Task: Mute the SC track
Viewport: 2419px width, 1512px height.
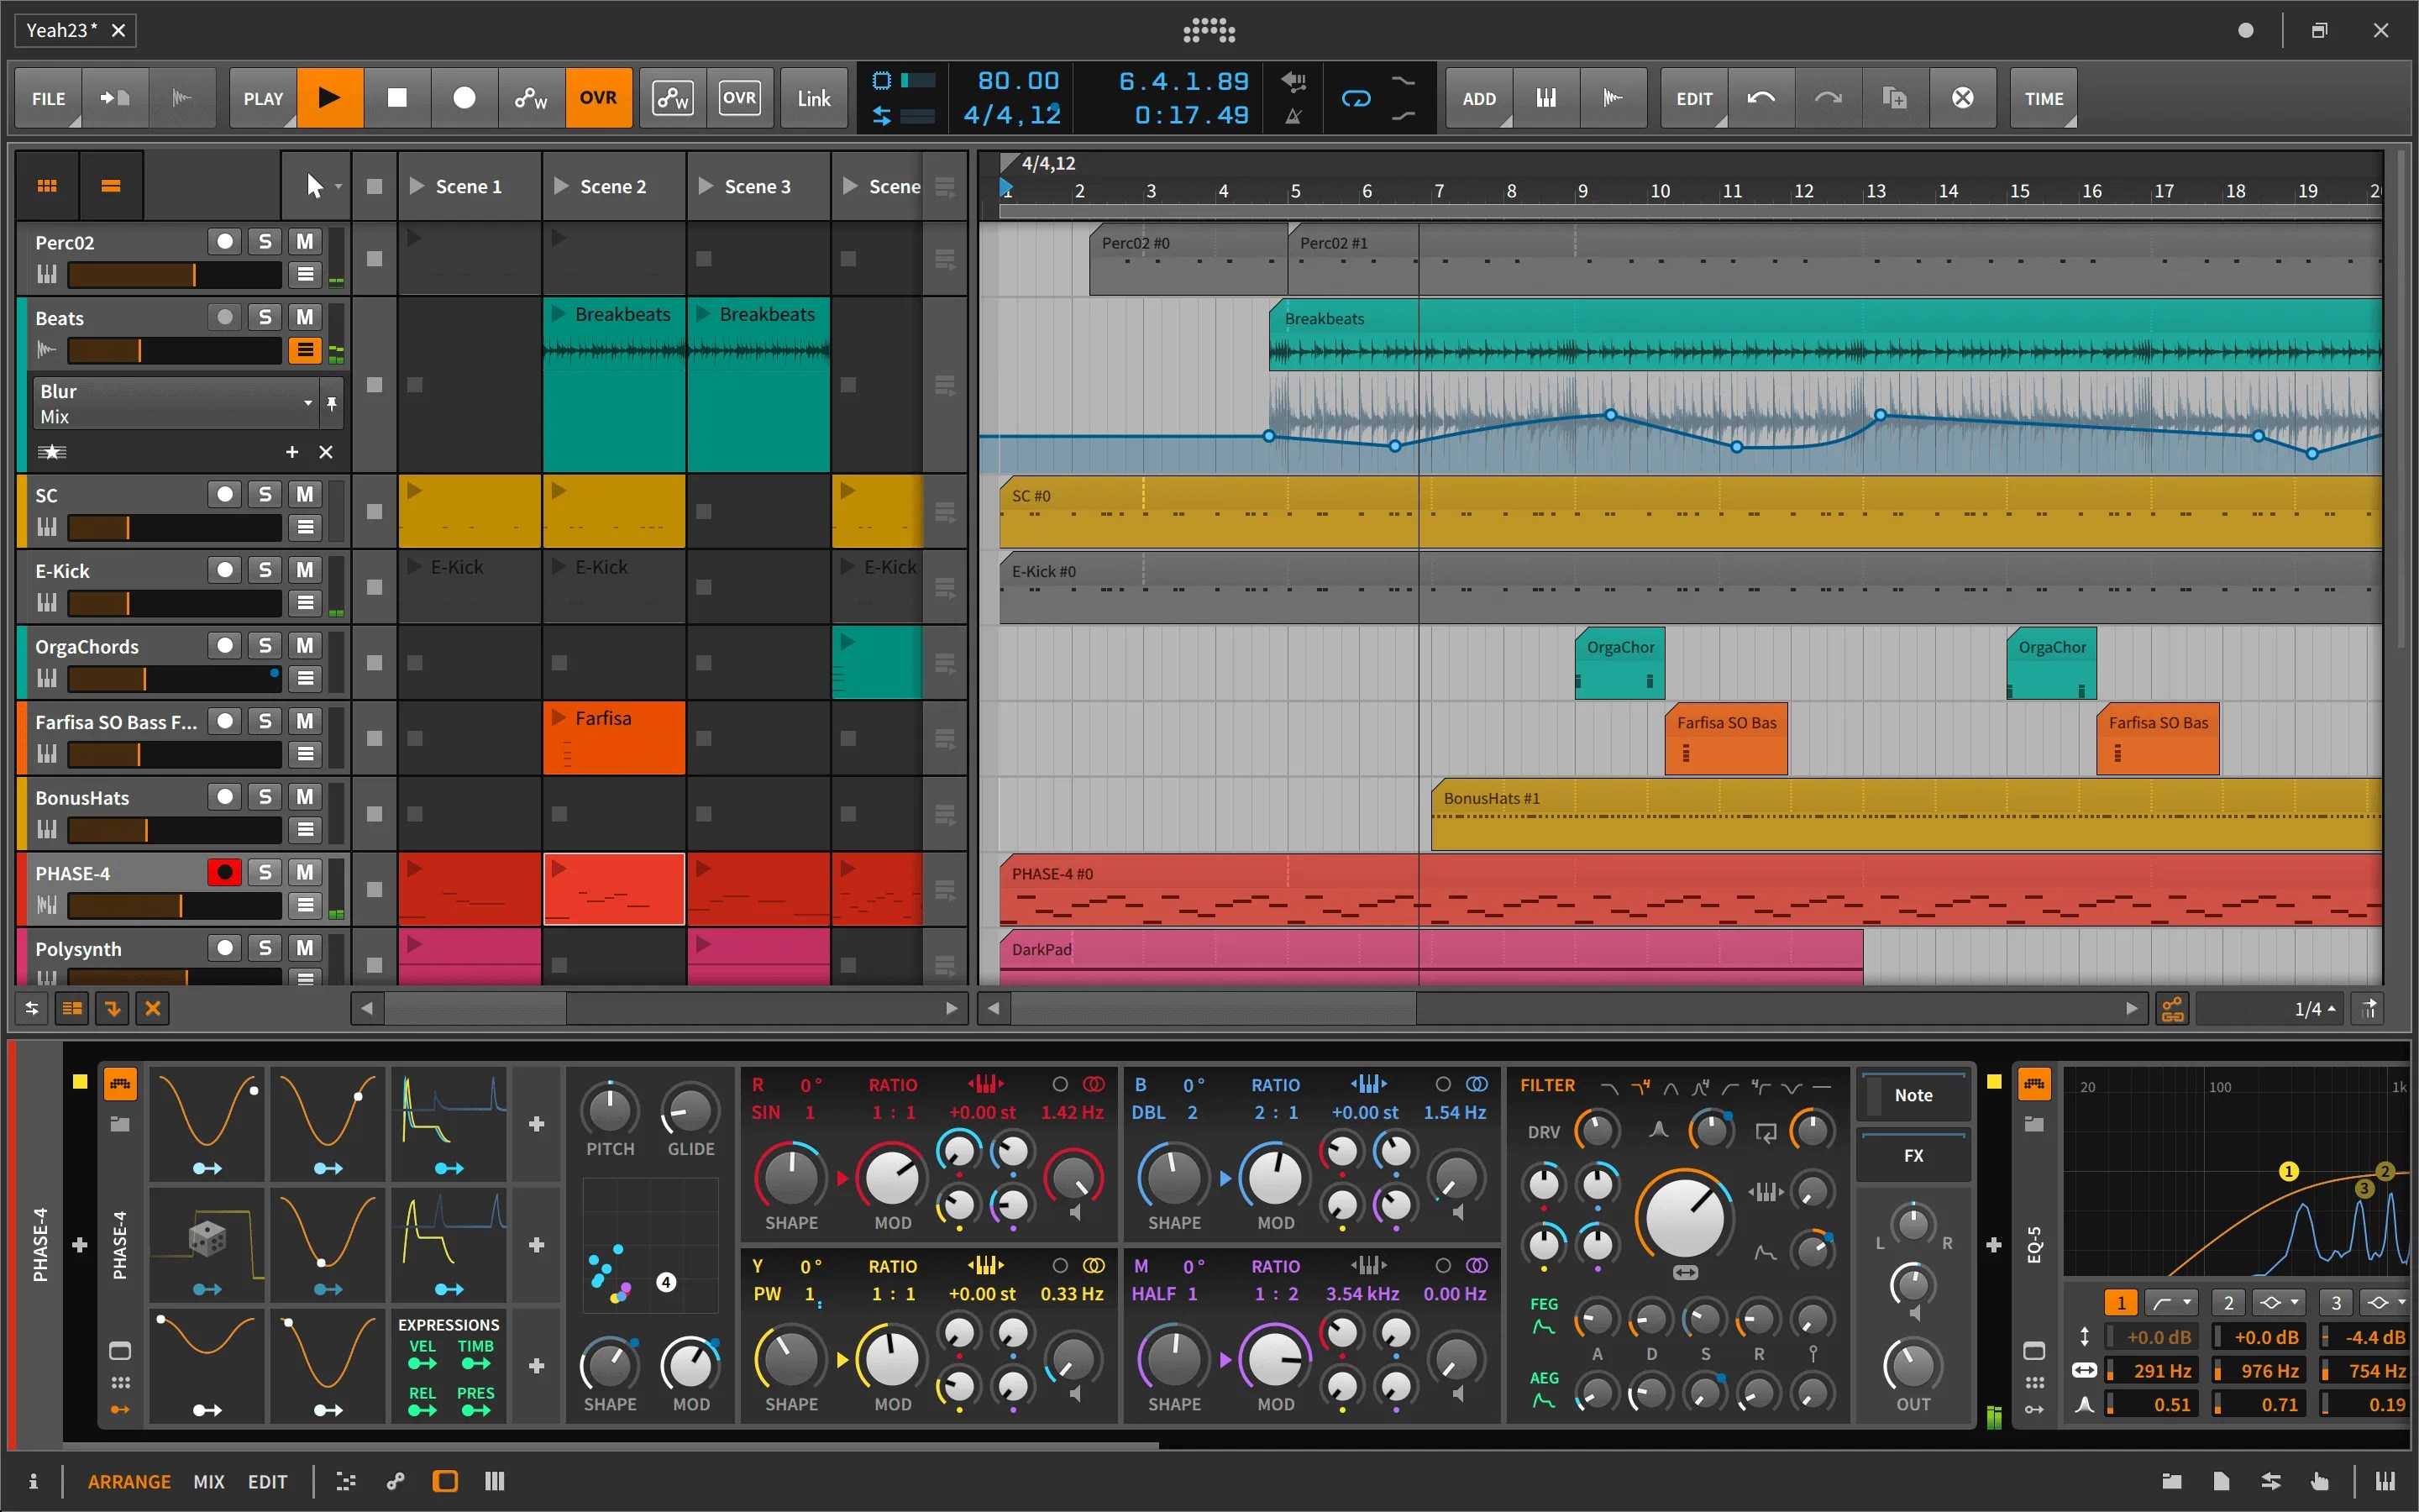Action: click(x=304, y=494)
